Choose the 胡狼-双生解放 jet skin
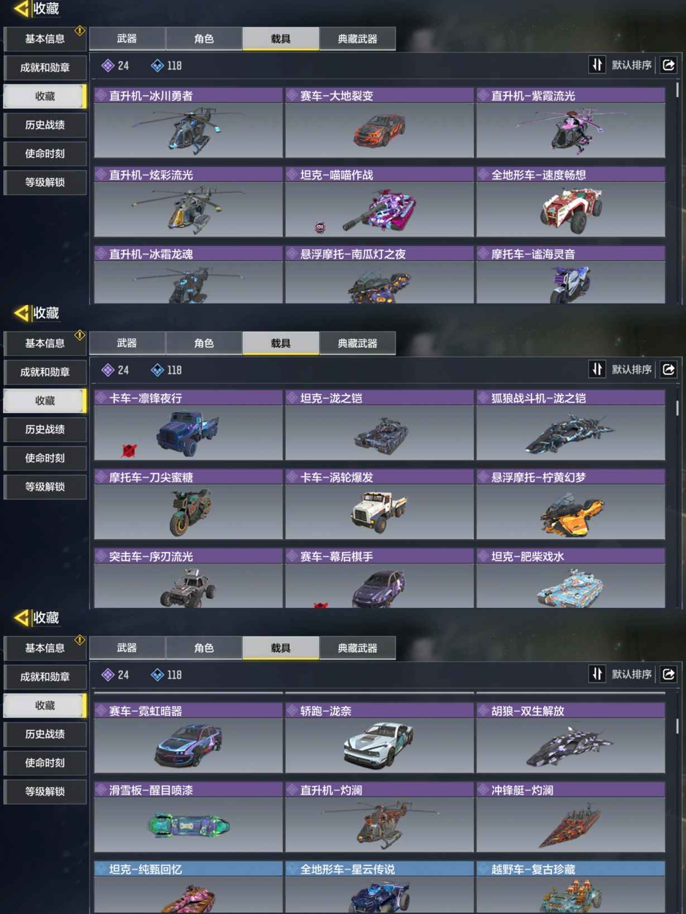The image size is (686, 914). coord(570,738)
